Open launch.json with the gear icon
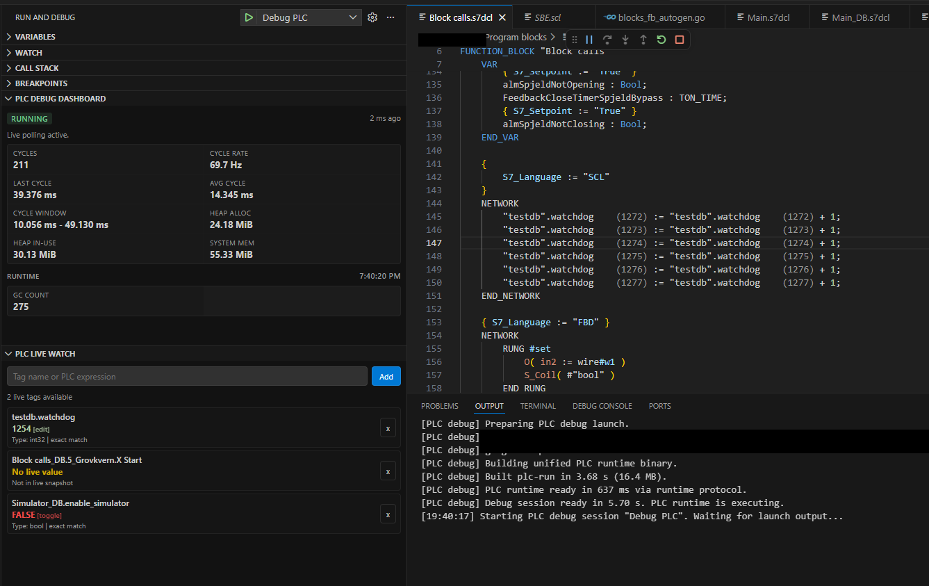This screenshot has height=586, width=929. [372, 17]
